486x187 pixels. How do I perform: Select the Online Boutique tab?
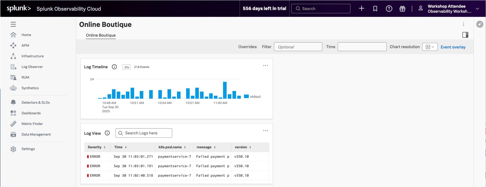[x=101, y=35]
